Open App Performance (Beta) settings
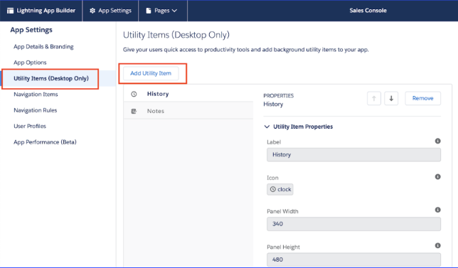Viewport: 458px width, 268px height. coord(45,142)
